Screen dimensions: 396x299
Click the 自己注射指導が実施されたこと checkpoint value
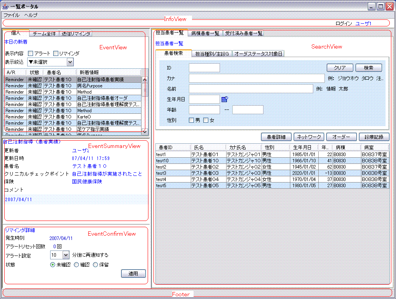(107, 174)
